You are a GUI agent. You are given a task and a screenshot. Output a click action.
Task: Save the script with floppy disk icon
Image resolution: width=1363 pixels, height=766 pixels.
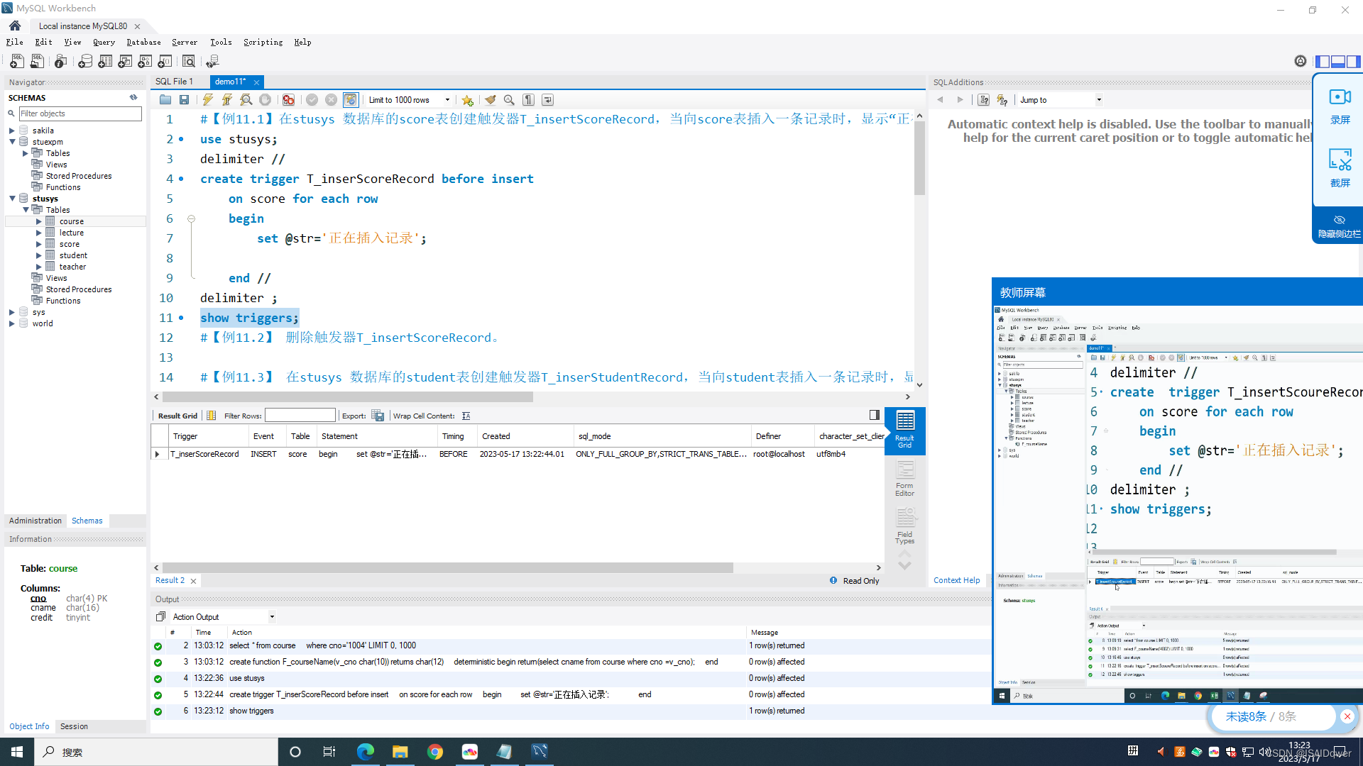tap(184, 100)
